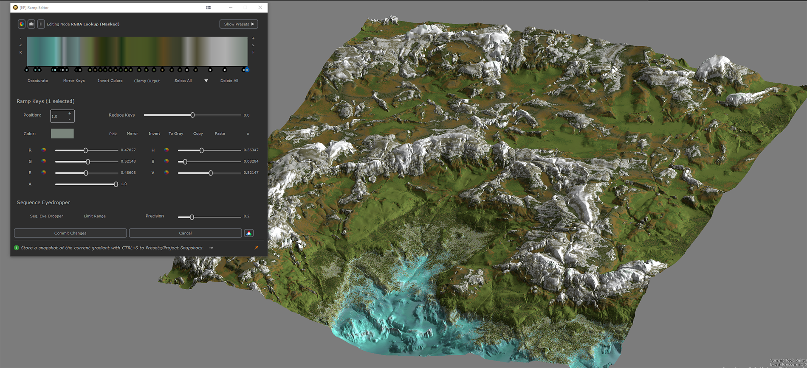The height and width of the screenshot is (368, 807).
Task: Click the color wheel icon for V channel
Action: point(166,173)
